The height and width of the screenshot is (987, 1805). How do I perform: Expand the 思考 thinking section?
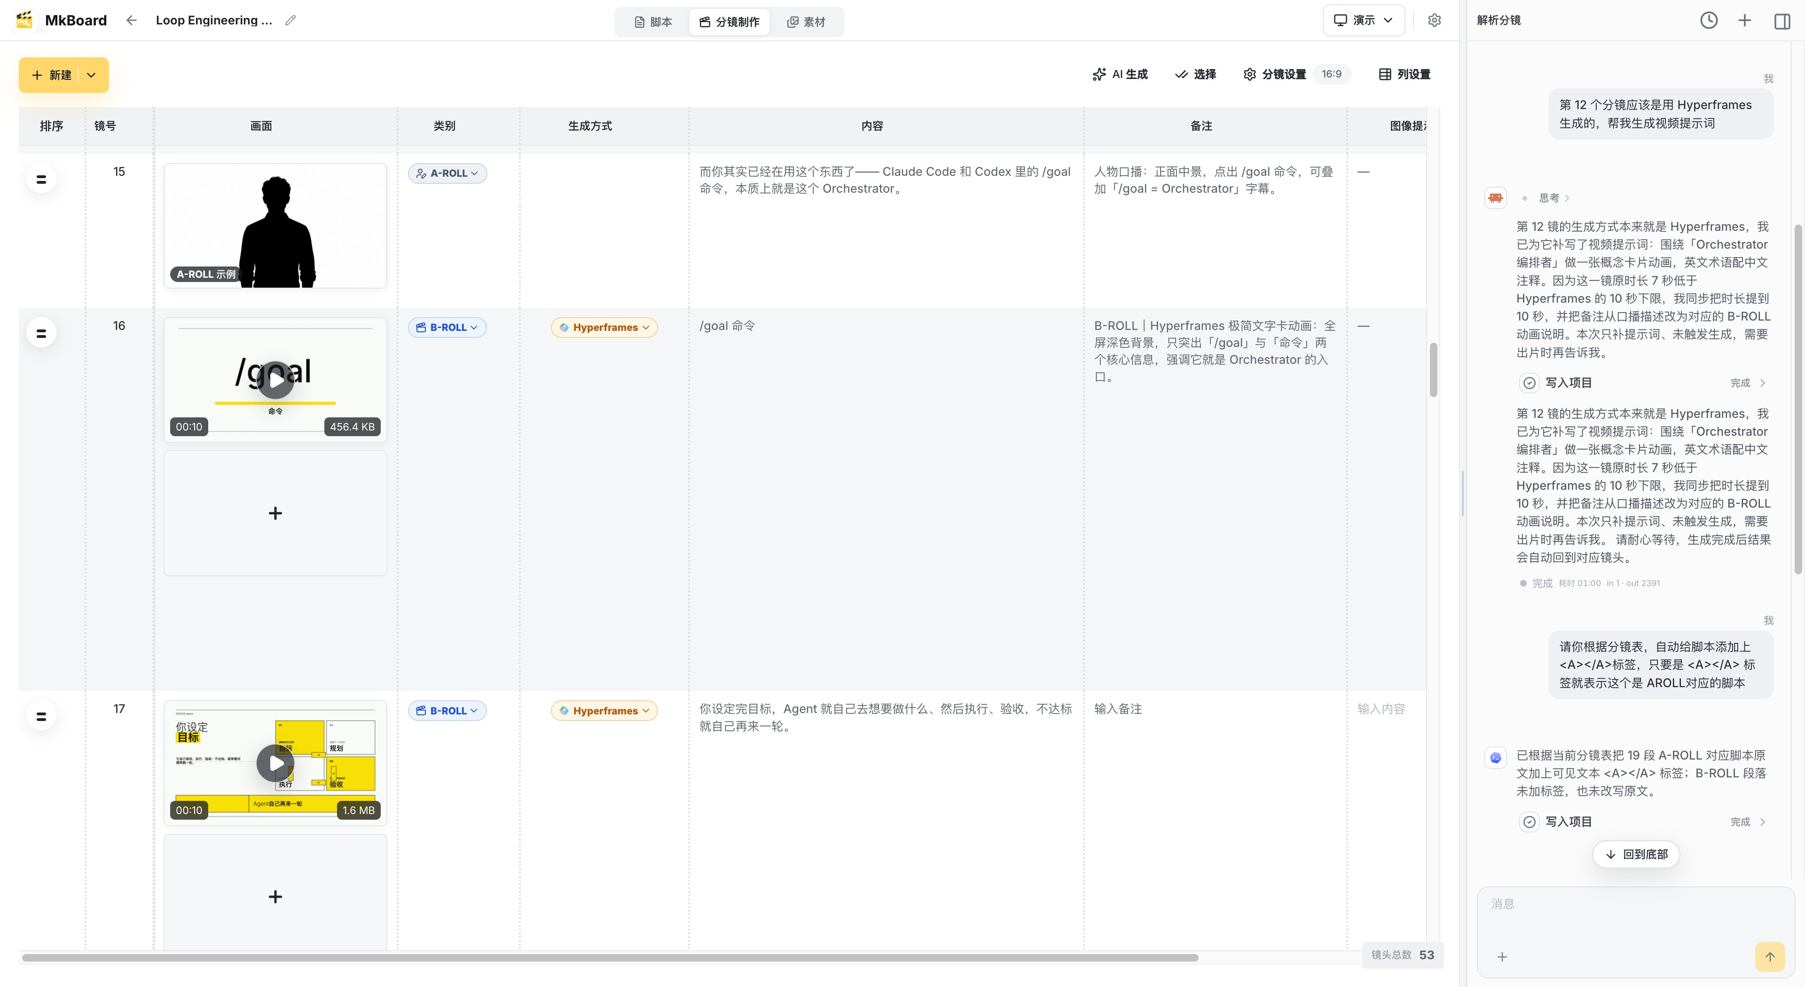[x=1554, y=198]
